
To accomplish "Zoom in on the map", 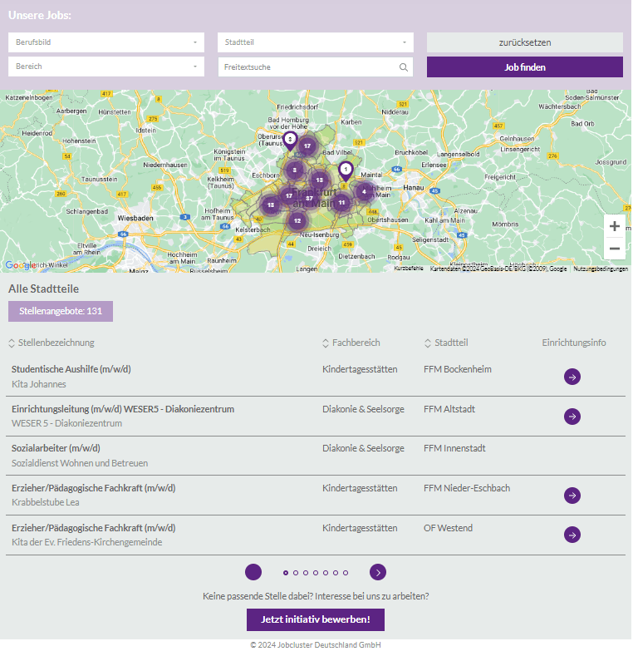I will click(614, 226).
